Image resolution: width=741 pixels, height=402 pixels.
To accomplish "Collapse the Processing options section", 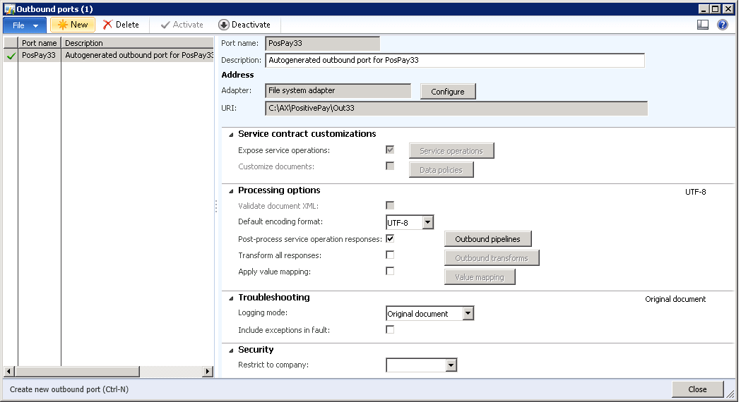I will 230,191.
